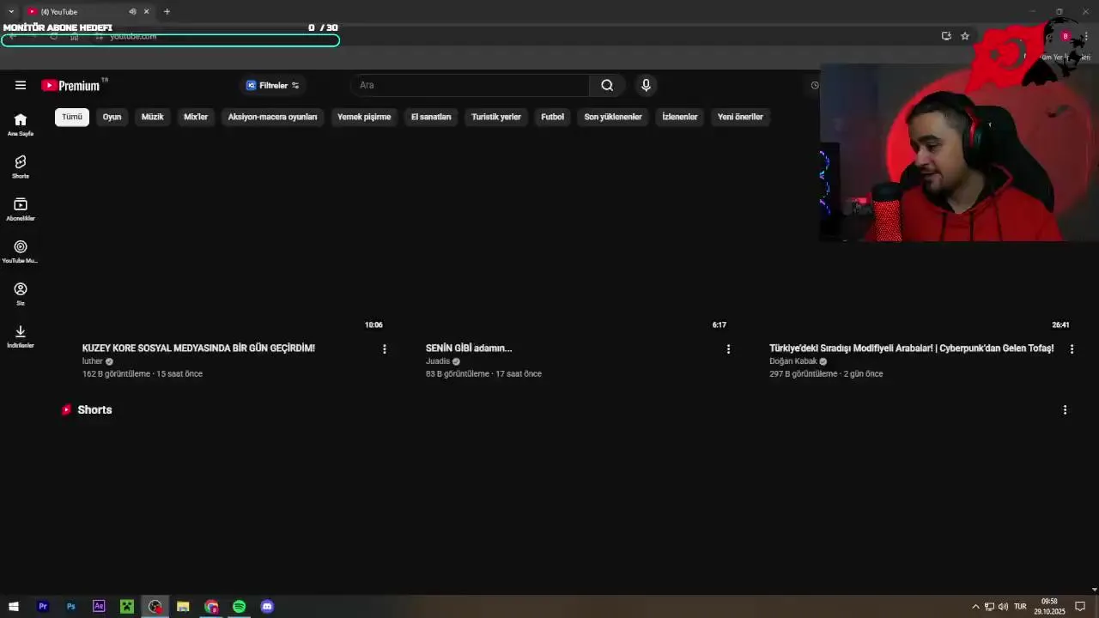Open the YouTube hamburger guide menu
This screenshot has height=618, width=1099.
tap(21, 85)
